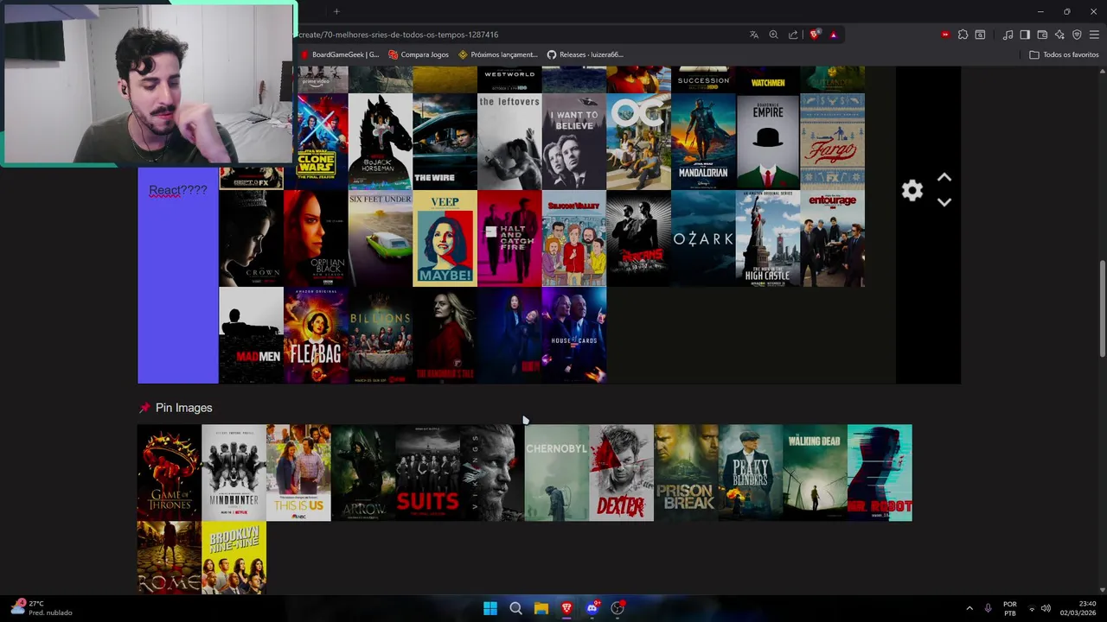Open the Brave Wallet icon
The image size is (1107, 622).
pos(1042,35)
